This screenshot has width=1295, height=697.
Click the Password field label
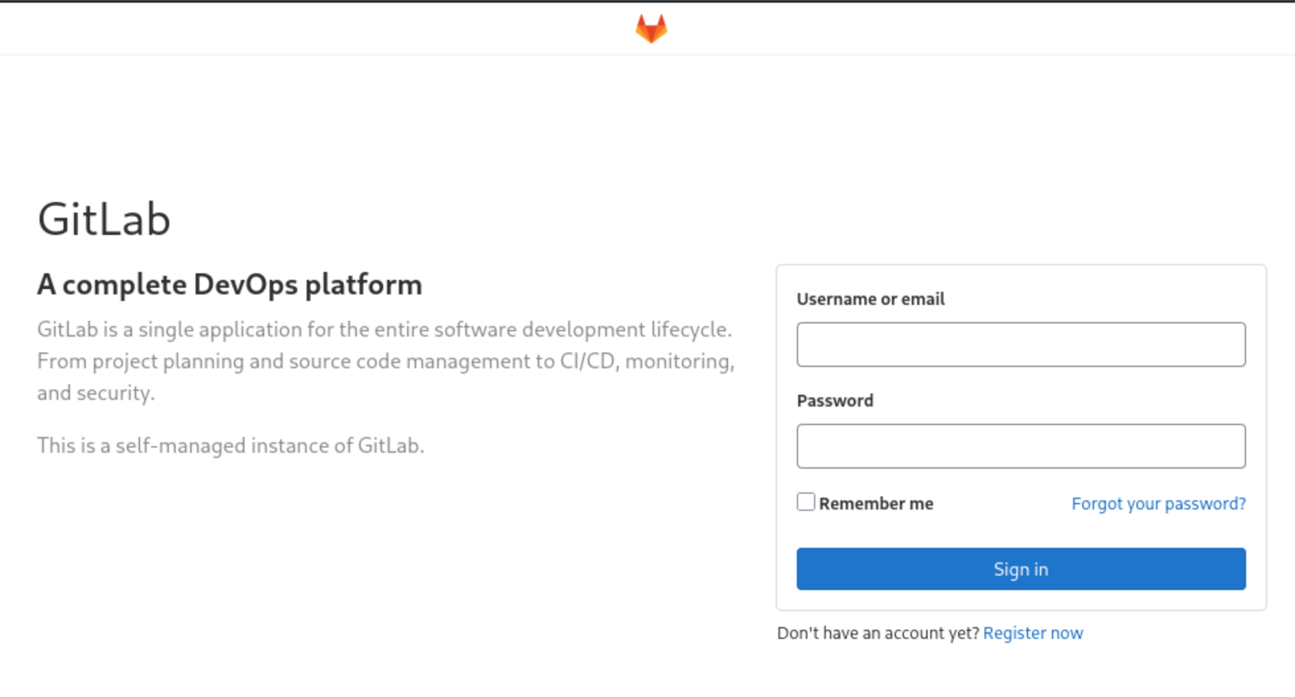(834, 401)
